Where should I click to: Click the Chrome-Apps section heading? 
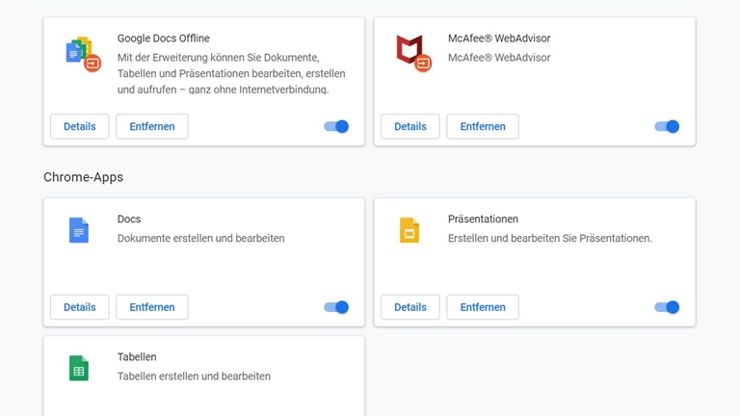pyautogui.click(x=84, y=177)
